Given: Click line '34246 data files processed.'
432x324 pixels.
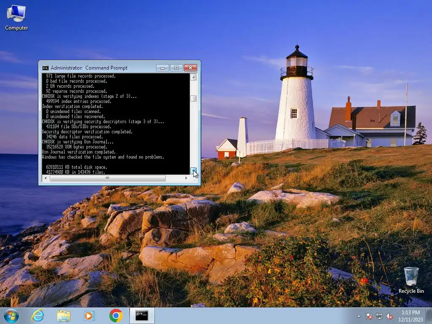Looking at the screenshot, I should 74,137.
